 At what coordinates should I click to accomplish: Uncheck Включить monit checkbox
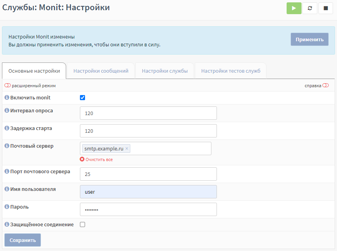pos(82,97)
